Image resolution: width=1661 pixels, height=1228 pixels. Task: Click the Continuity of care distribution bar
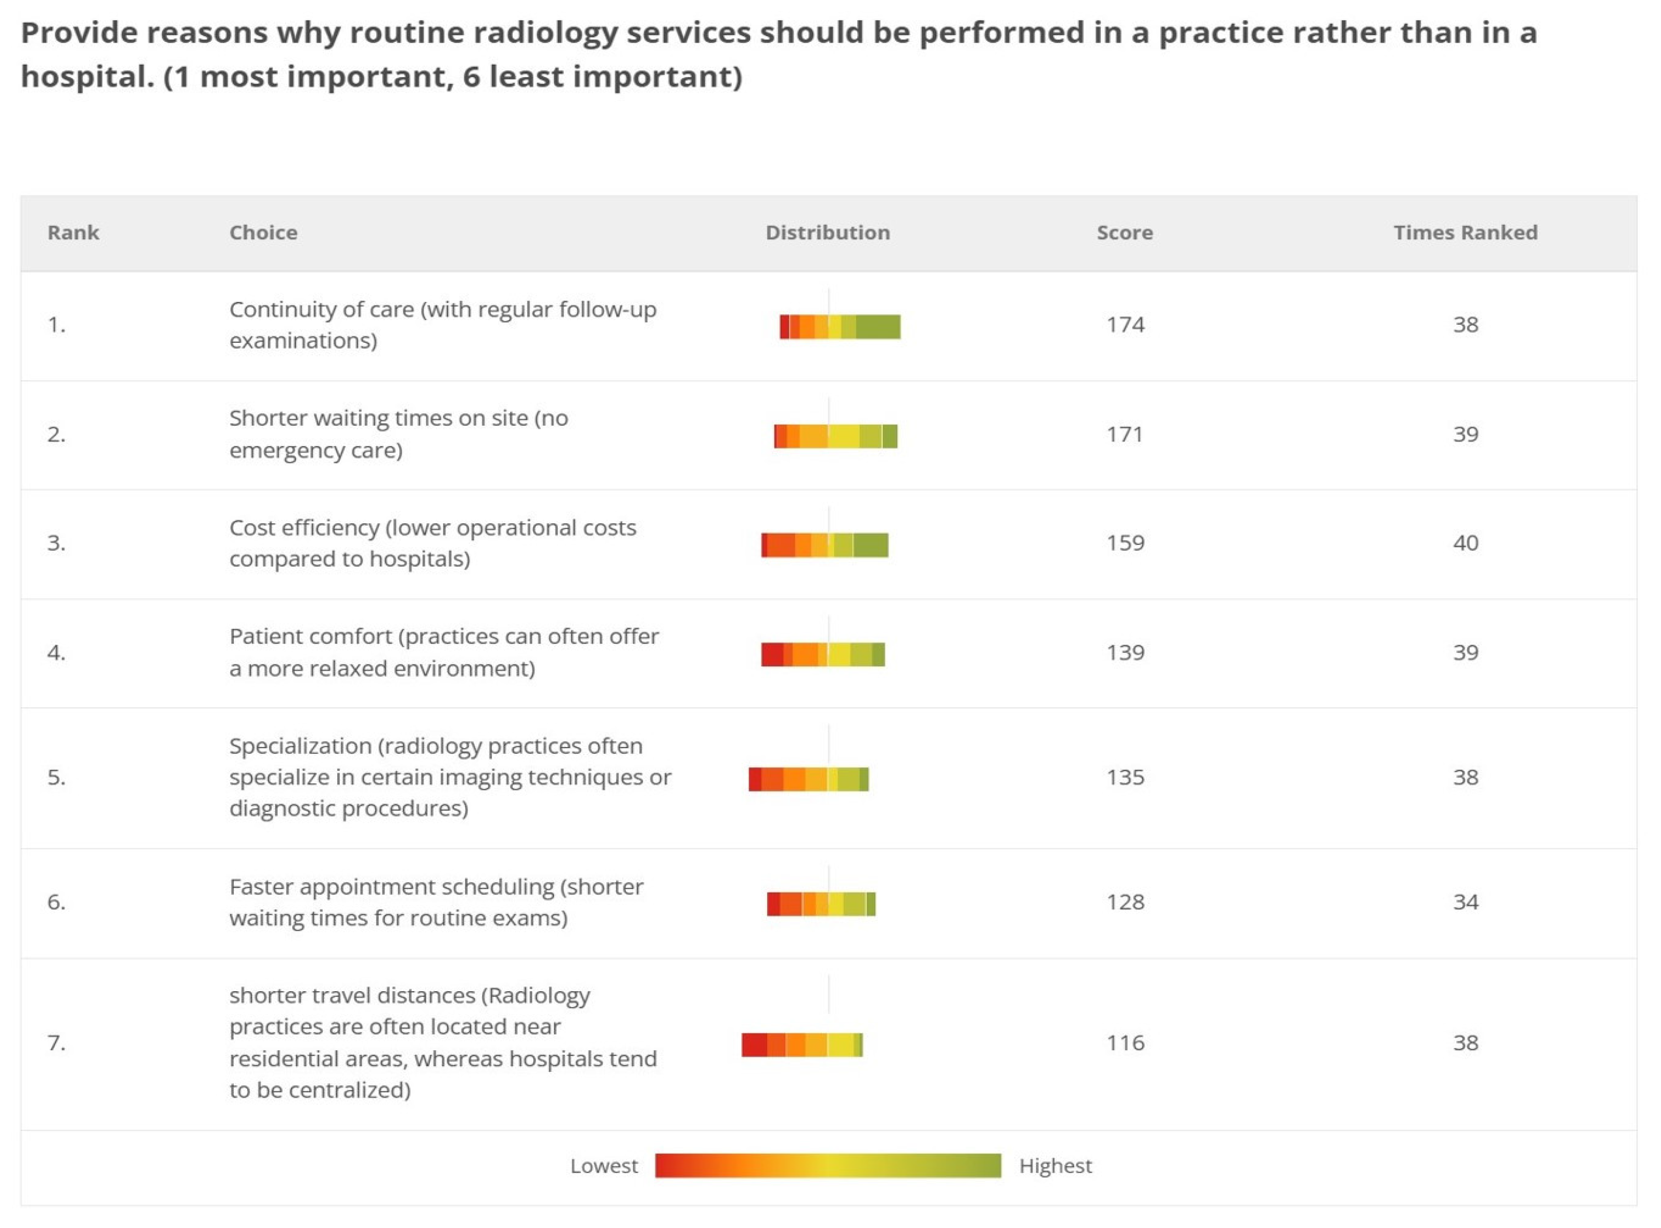[840, 326]
